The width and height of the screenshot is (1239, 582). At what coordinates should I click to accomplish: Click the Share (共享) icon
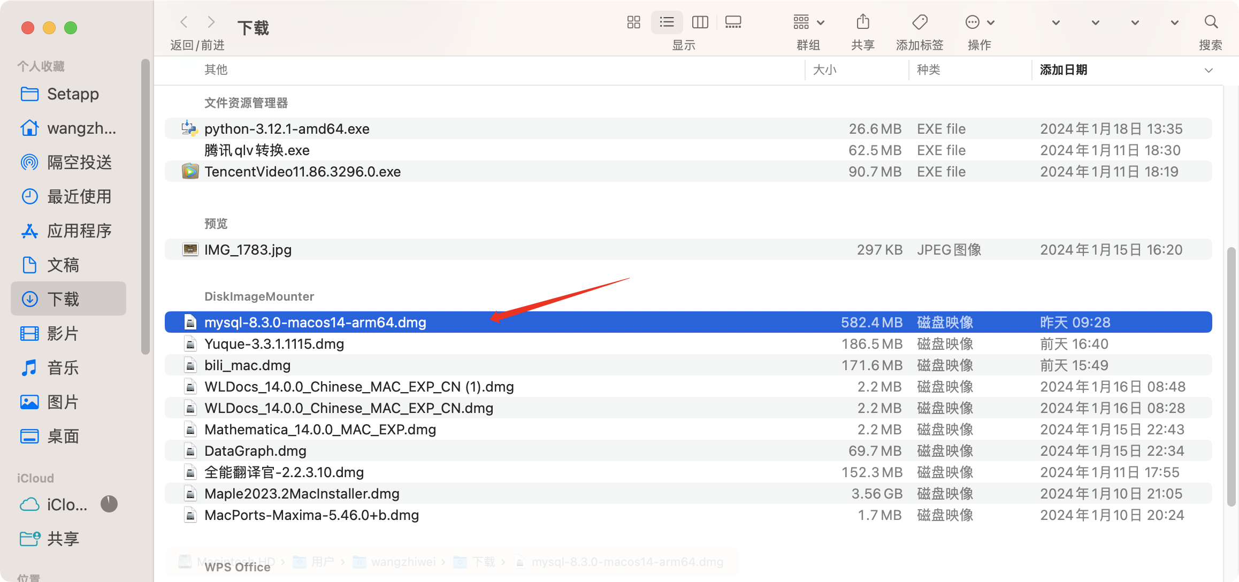pos(862,22)
